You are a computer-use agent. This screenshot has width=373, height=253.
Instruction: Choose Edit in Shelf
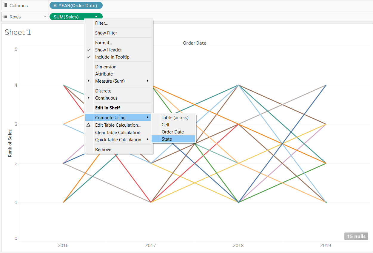click(119, 108)
